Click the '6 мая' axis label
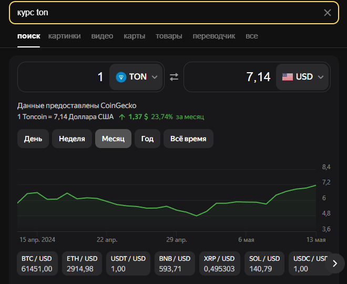Screen dimensions: 347x284 click(x=246, y=240)
